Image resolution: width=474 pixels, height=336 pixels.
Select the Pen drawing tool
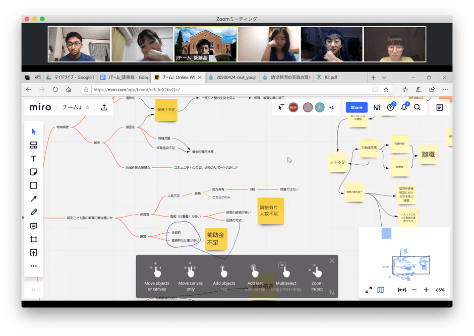(34, 212)
